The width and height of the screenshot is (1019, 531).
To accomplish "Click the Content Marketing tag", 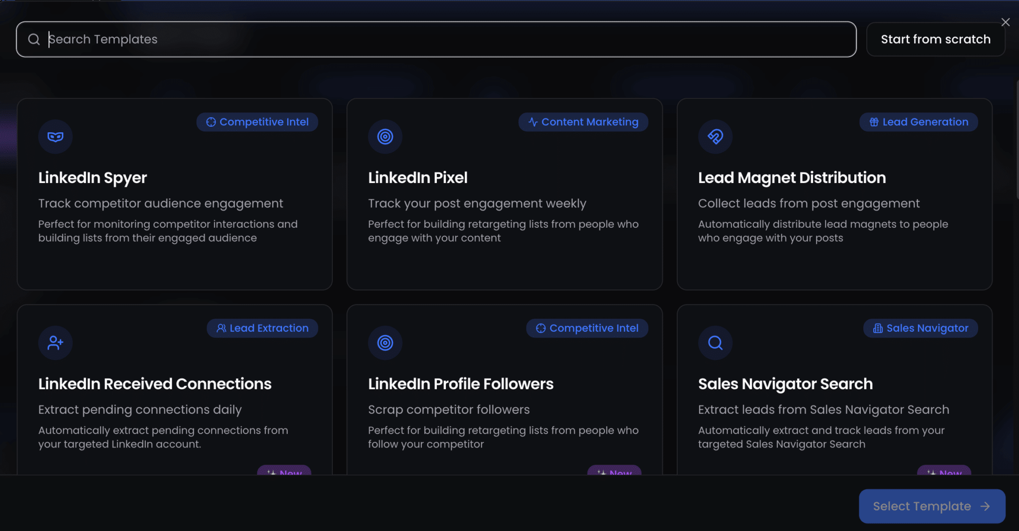I will coord(583,122).
